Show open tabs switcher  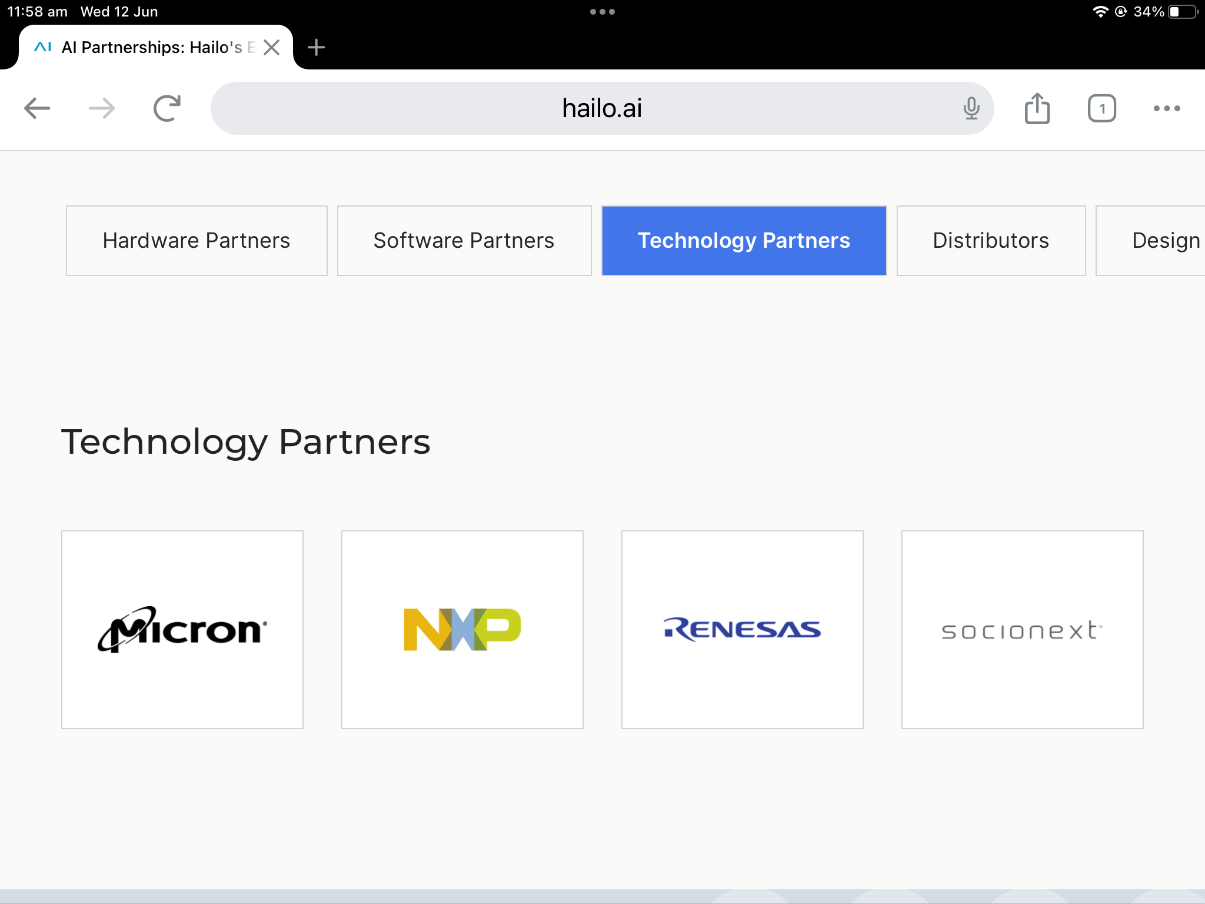click(x=1102, y=108)
